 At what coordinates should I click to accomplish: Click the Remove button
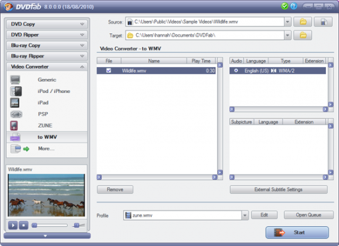[x=115, y=189]
